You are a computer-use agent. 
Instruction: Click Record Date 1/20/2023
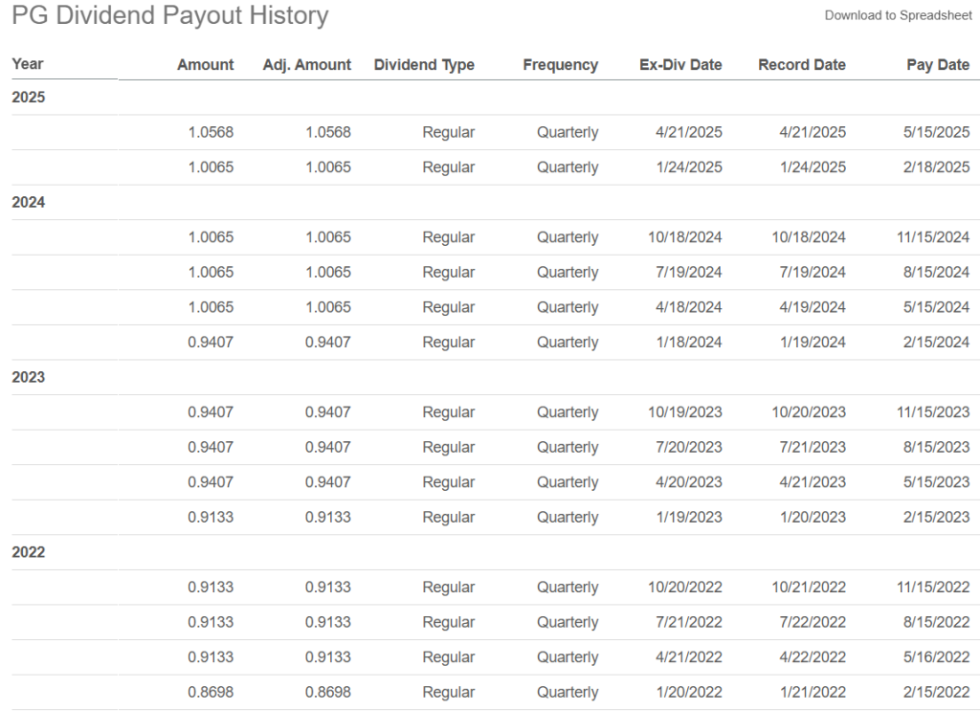(813, 518)
